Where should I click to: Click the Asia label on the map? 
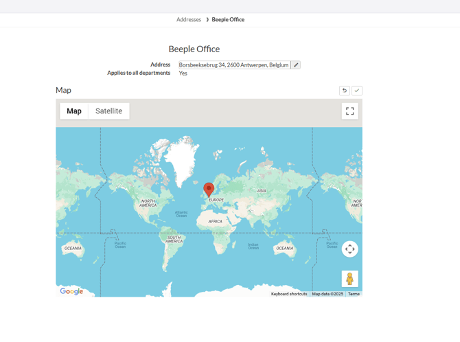(x=262, y=191)
